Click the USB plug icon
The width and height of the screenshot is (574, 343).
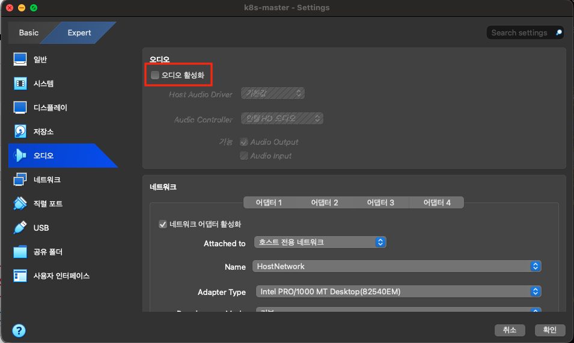pos(20,228)
